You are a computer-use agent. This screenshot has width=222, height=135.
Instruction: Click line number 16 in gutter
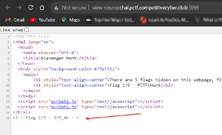click(x=8, y=118)
